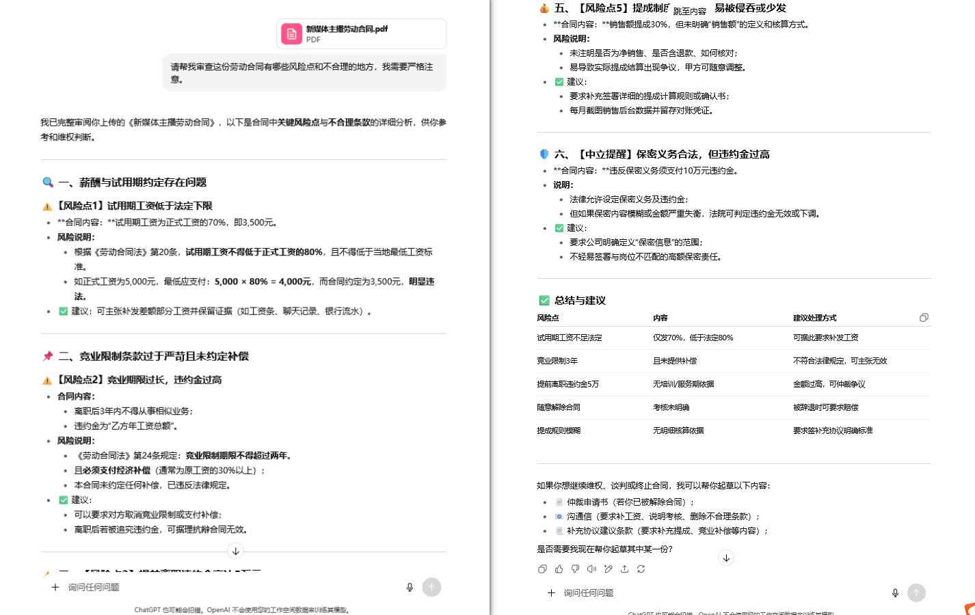Select bullet 要求公司明确定义“保密信息”的范围
This screenshot has width=975, height=615.
pos(636,242)
